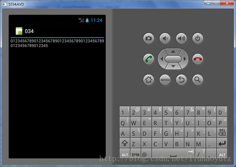
Task: Click the keyboard key 2 @
Action: (135, 111)
